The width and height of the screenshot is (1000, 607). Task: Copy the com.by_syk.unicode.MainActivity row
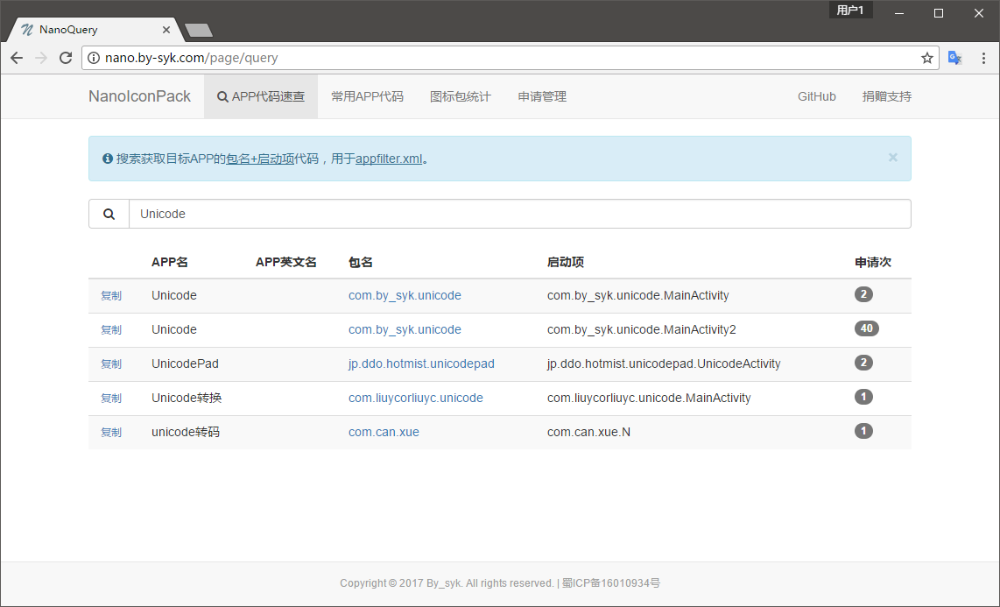111,296
